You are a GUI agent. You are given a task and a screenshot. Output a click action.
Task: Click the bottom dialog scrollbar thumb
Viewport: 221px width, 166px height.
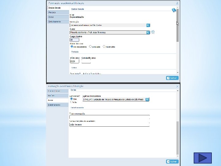(178, 138)
